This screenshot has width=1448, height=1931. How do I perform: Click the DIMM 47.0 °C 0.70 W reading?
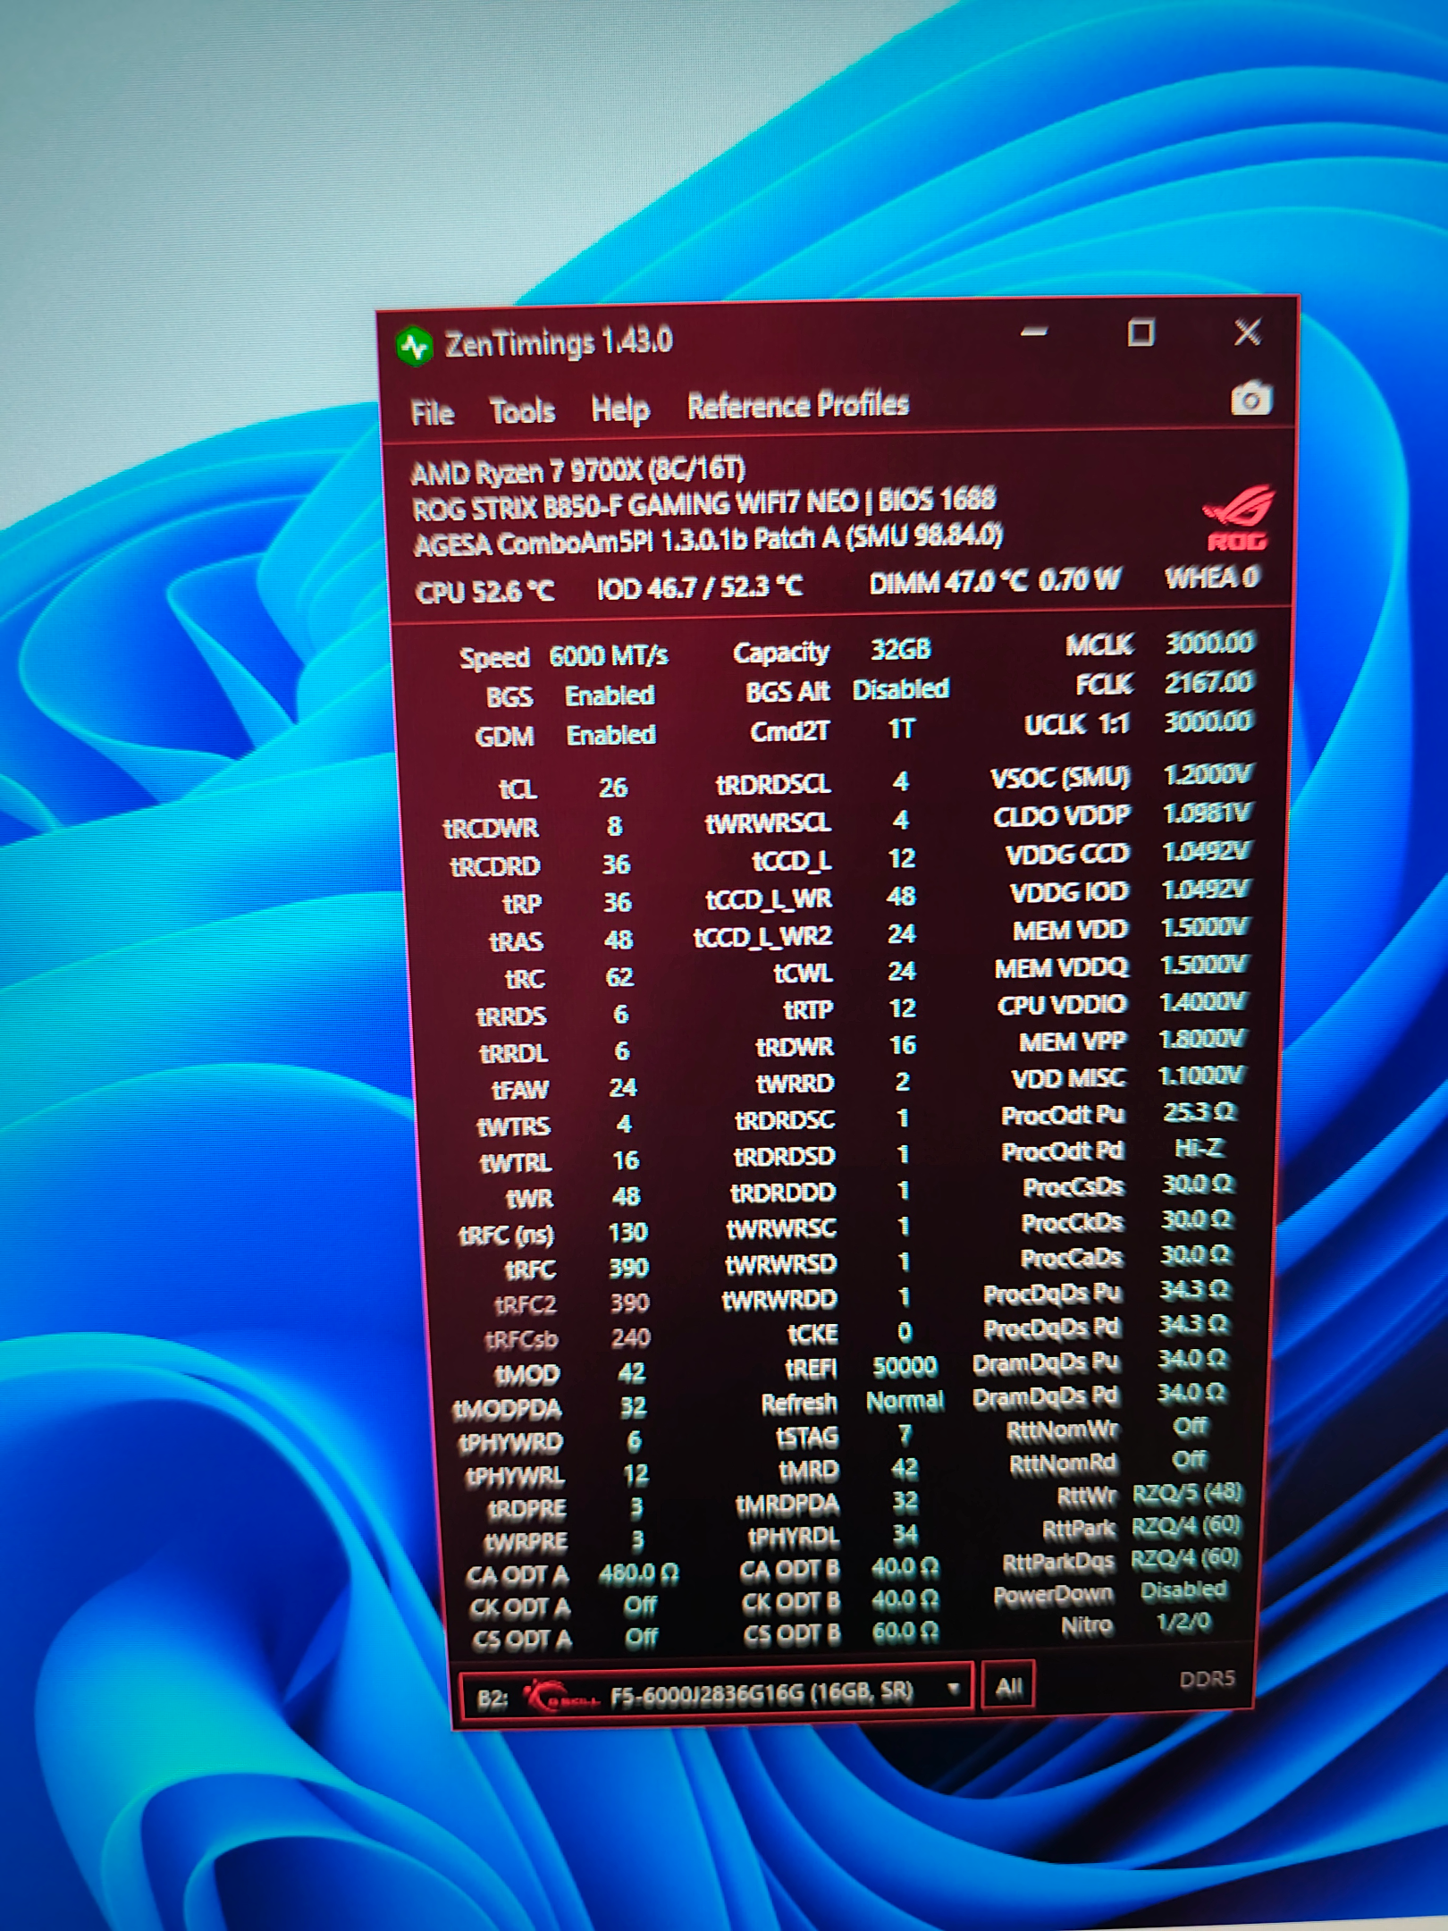(994, 582)
